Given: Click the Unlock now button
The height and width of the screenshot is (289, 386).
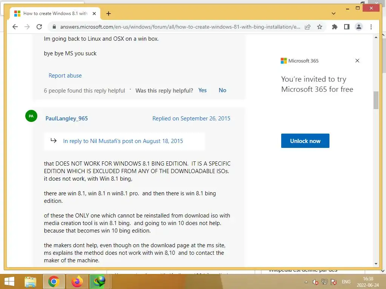Looking at the screenshot, I should 305,141.
